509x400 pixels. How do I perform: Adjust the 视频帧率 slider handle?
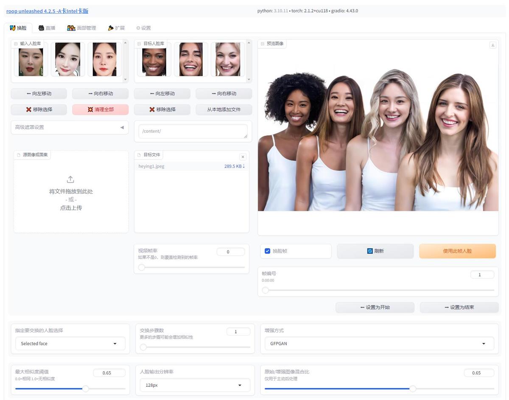pyautogui.click(x=142, y=267)
